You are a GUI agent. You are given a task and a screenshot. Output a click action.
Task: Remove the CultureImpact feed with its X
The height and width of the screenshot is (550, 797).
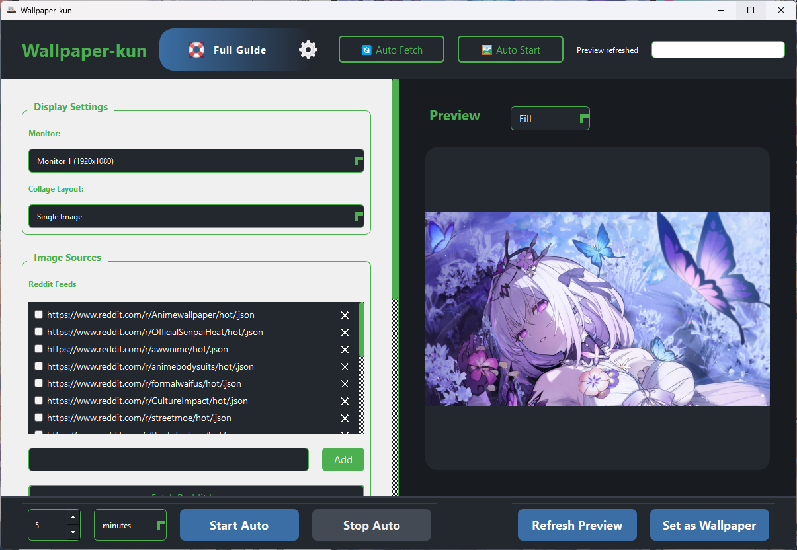(x=345, y=401)
